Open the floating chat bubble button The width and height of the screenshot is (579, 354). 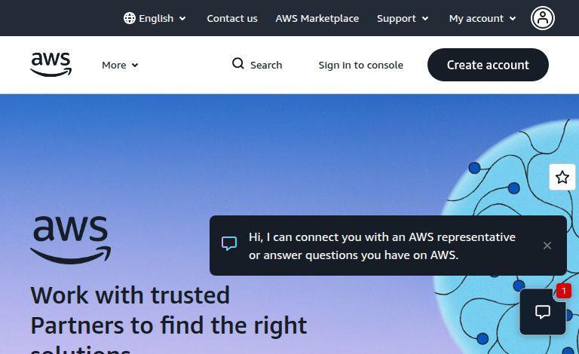point(543,312)
